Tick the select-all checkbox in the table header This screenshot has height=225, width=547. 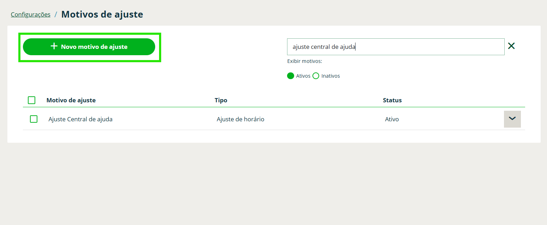tap(32, 100)
